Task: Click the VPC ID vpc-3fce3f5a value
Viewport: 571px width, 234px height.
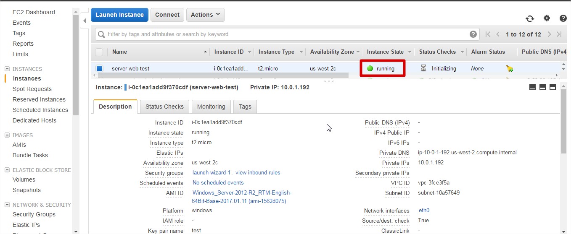Action: pos(434,182)
